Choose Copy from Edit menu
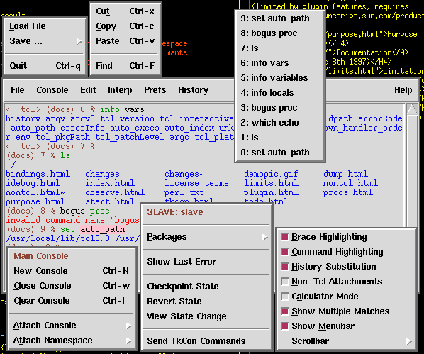This screenshot has width=424, height=354. click(x=125, y=26)
